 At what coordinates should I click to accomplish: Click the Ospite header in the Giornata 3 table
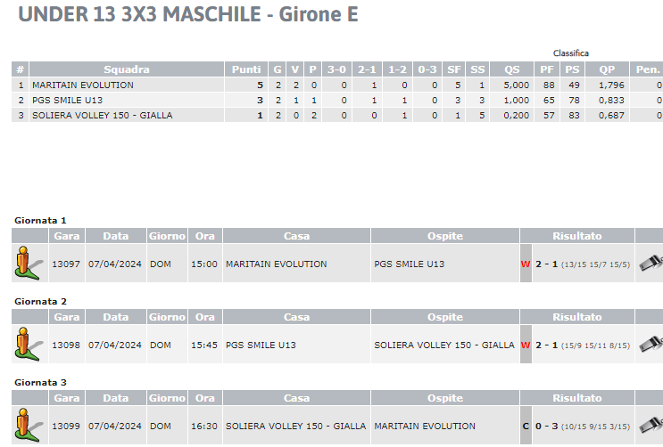(444, 398)
